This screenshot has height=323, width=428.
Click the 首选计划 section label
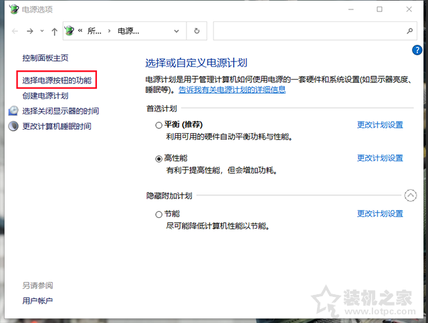coord(162,108)
